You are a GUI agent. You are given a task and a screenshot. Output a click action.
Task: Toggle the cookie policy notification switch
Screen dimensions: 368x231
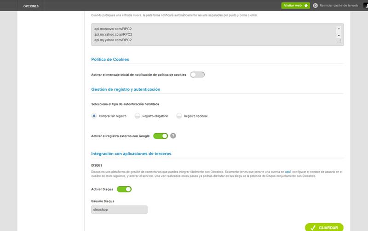click(197, 74)
